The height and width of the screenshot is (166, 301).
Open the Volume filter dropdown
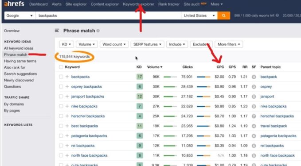[86, 44]
